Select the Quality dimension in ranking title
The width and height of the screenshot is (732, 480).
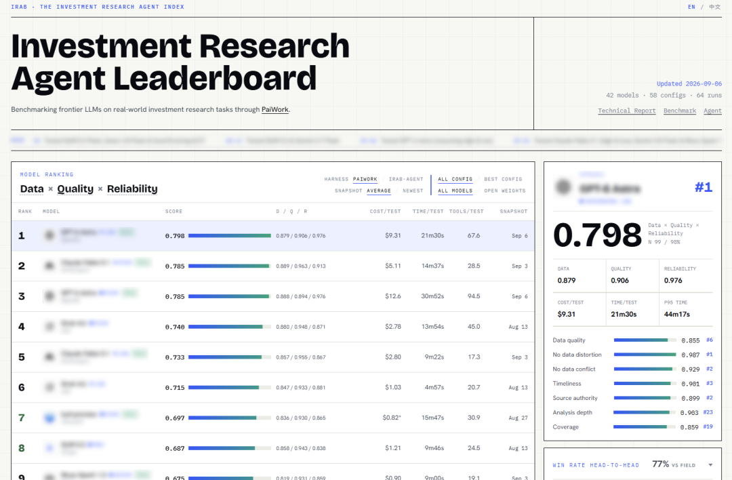click(x=75, y=188)
